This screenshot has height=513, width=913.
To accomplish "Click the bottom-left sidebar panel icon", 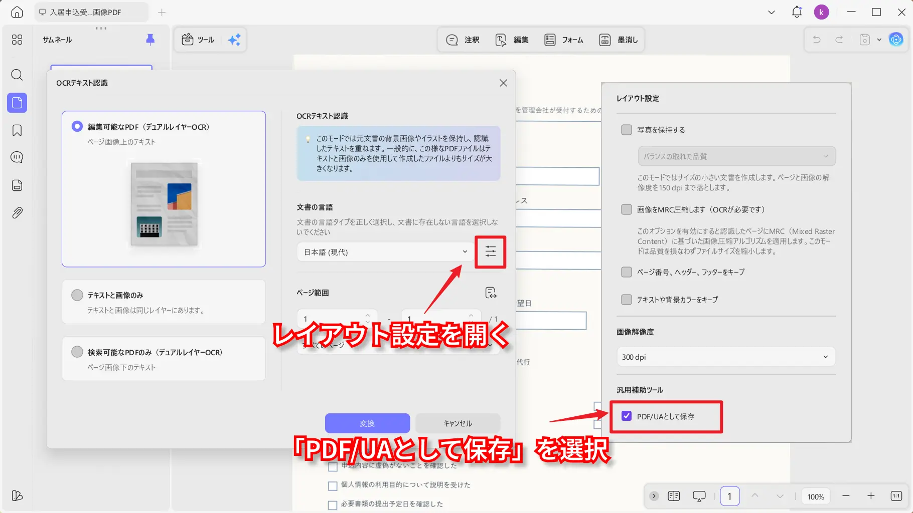I will (x=17, y=495).
